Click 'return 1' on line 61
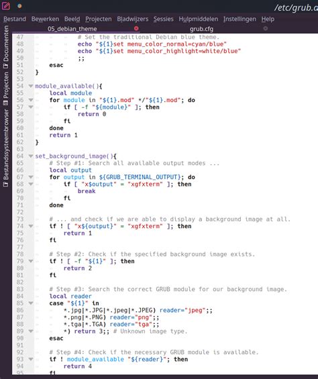The image size is (318, 379). [x=63, y=135]
